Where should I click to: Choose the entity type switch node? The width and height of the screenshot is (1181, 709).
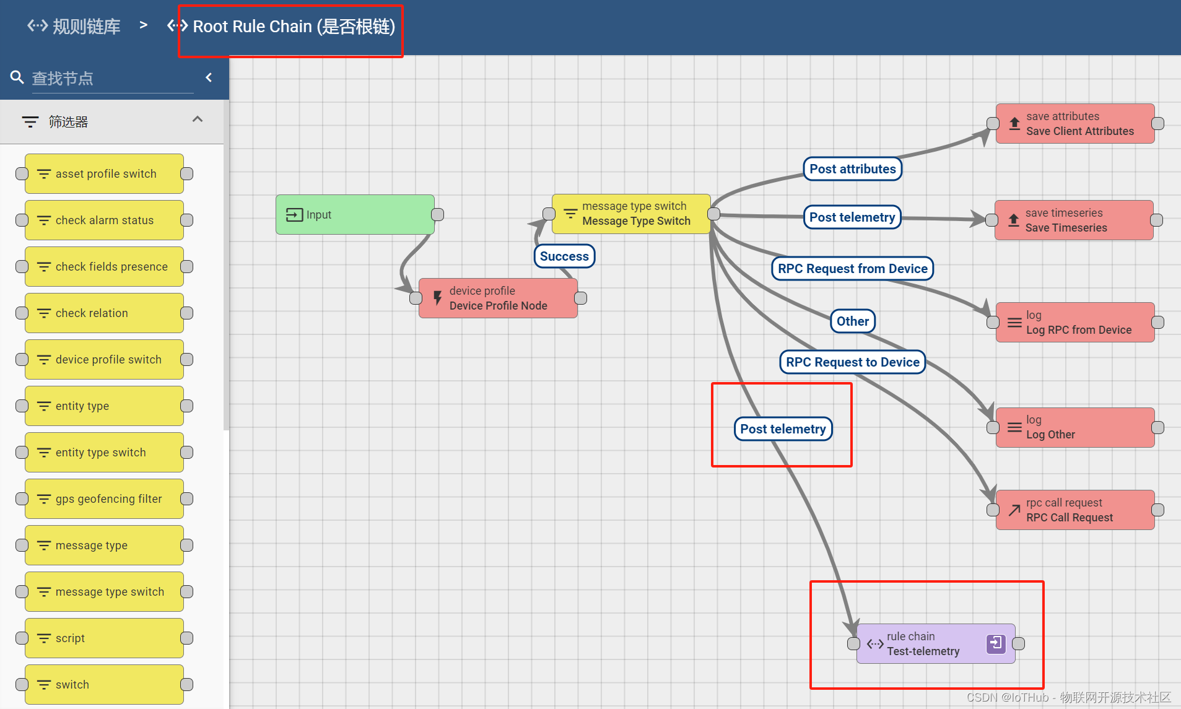point(105,453)
